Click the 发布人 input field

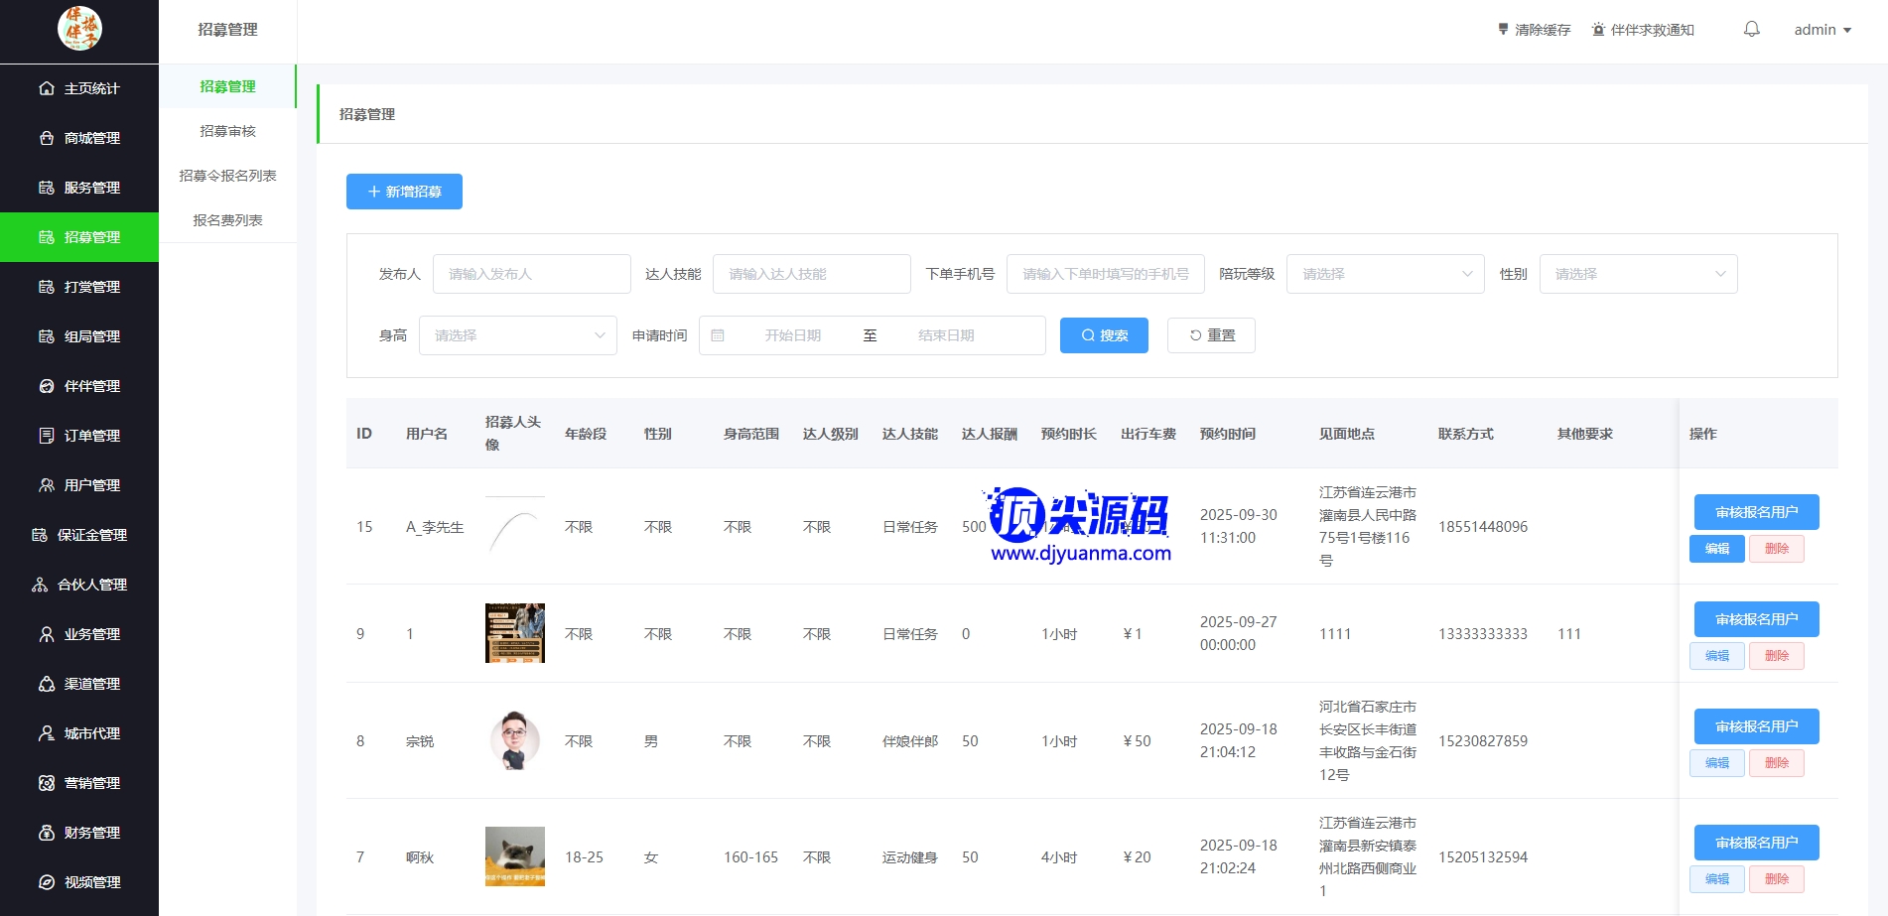click(531, 274)
